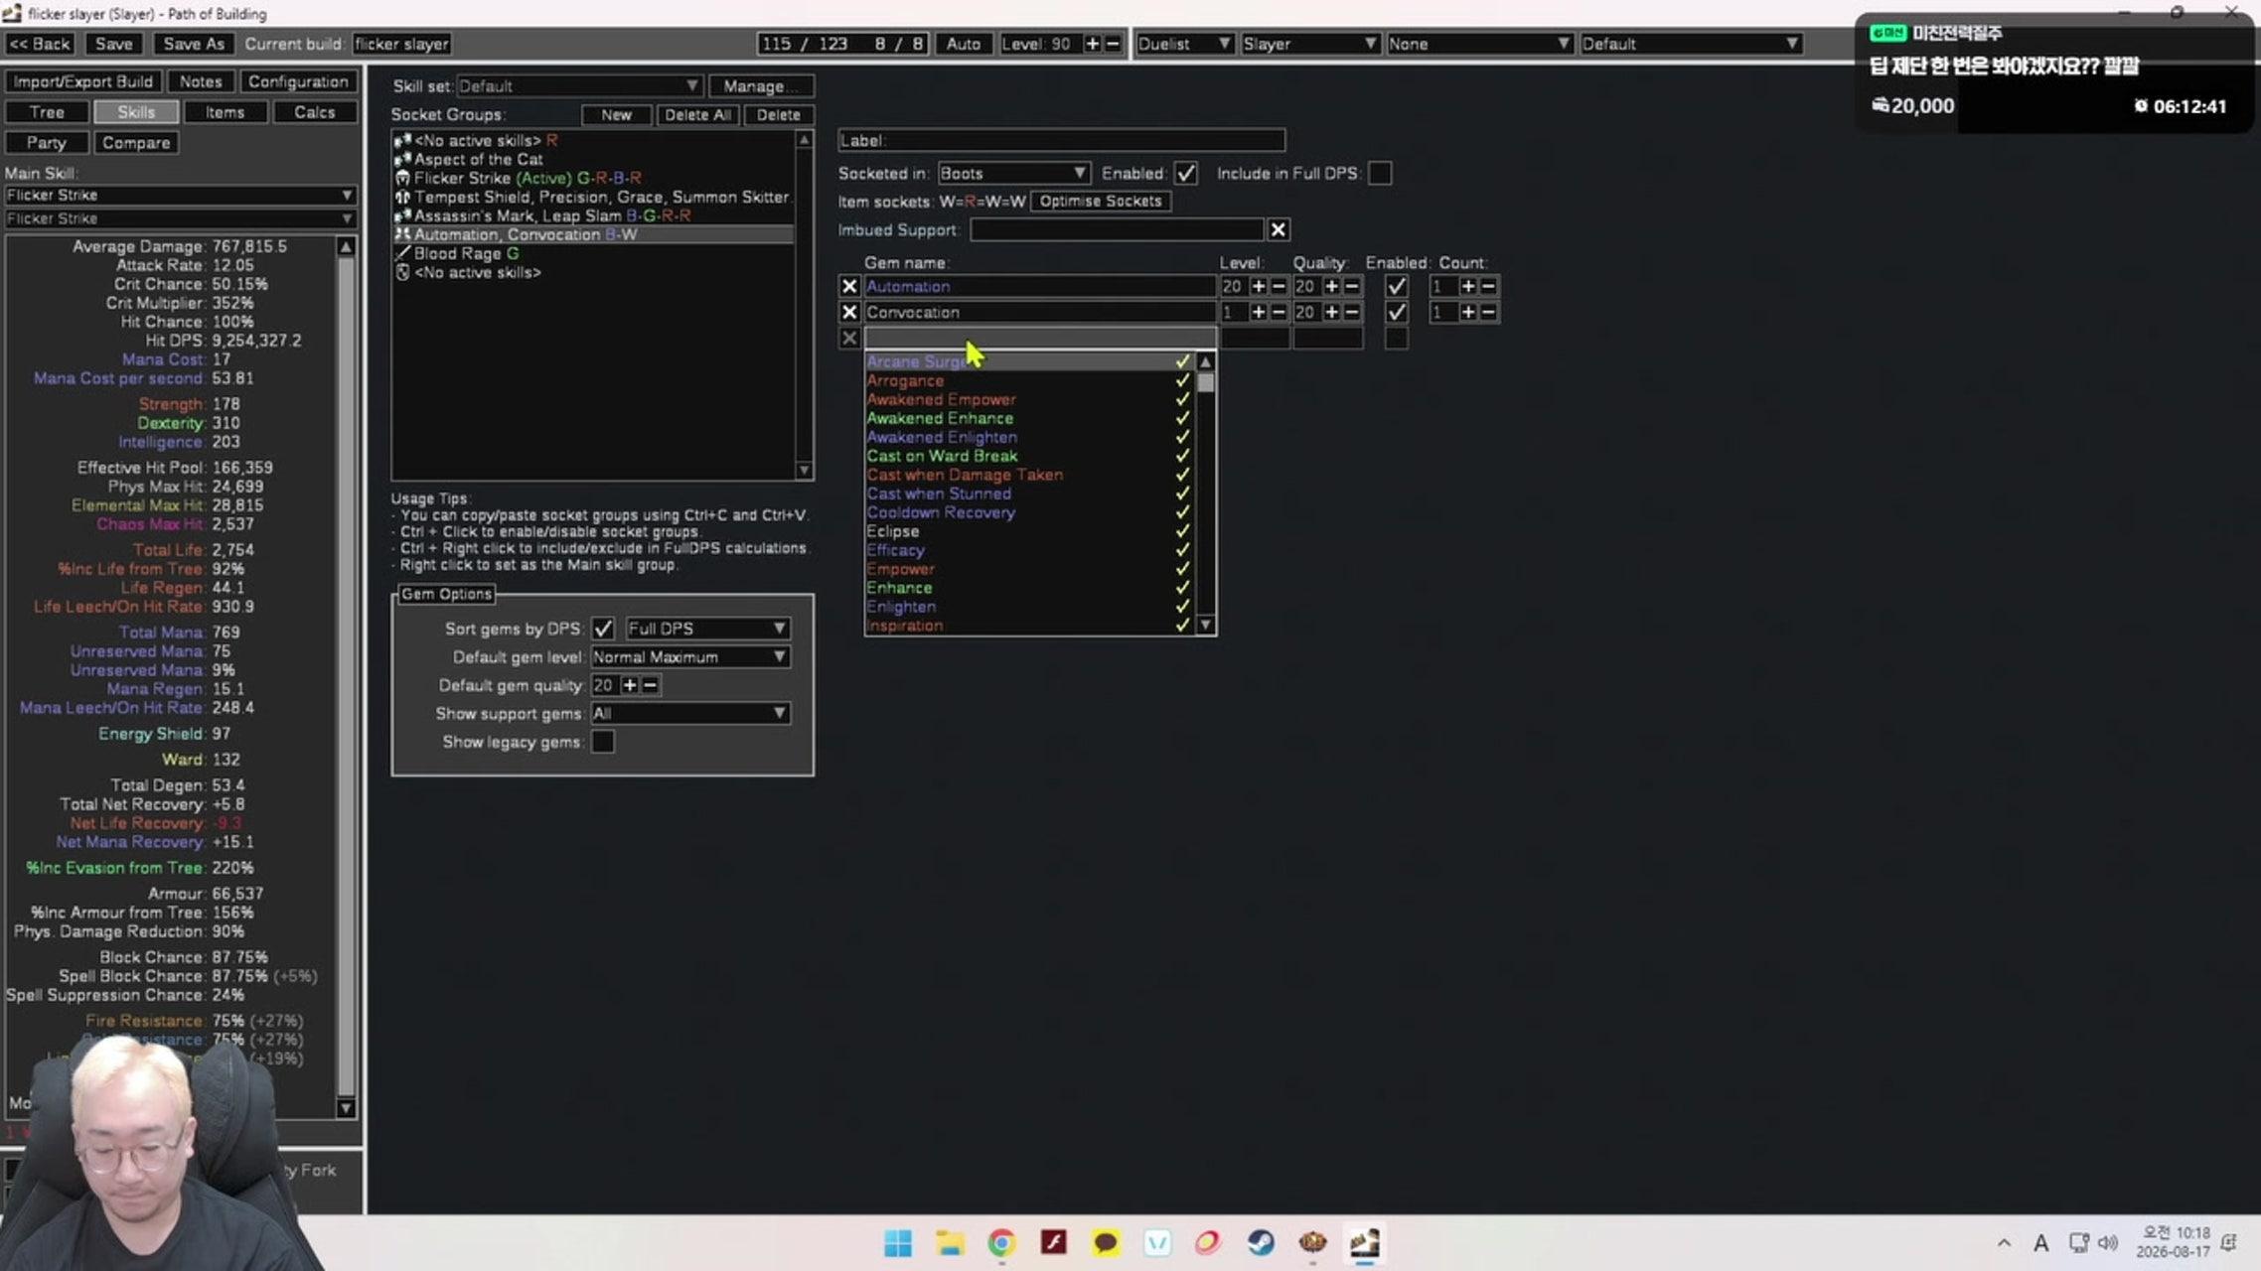This screenshot has width=2261, height=1271.
Task: Open the Notes tab
Action: point(201,81)
